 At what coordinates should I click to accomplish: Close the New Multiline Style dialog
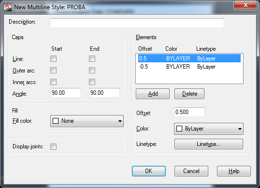click(245, 5)
